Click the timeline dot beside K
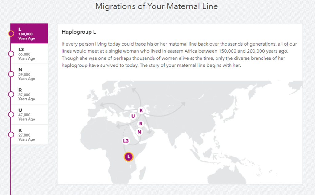 [11, 135]
